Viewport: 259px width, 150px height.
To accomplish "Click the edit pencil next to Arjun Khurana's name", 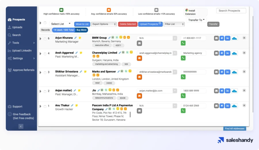I will [x=75, y=38].
